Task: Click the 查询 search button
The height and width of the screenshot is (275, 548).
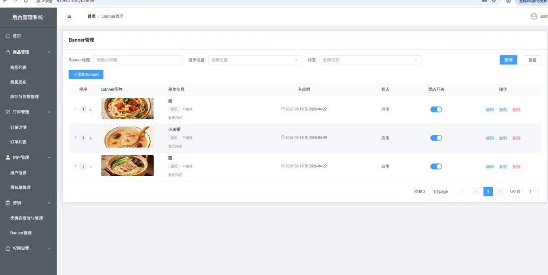Action: (508, 60)
